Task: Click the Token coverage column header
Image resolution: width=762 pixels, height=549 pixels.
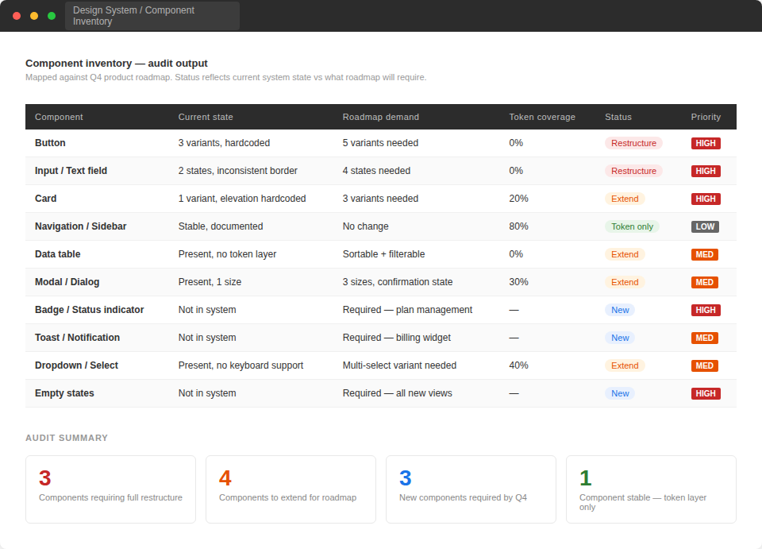Action: (542, 117)
